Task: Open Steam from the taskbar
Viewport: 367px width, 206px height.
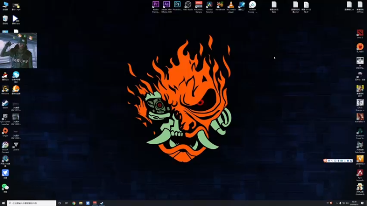Action: (102, 203)
